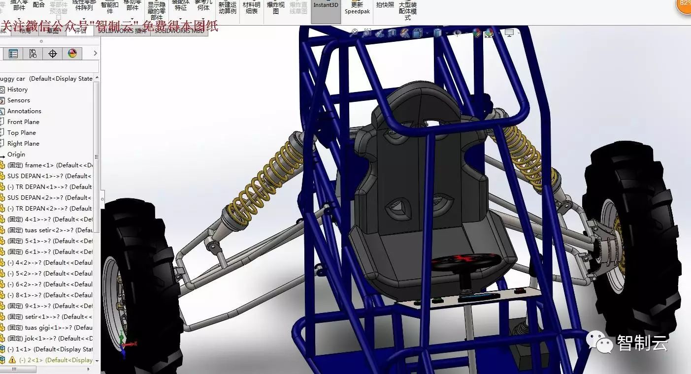Viewport: 691px width, 374px height.
Task: Expand more manager tabs with the arrow
Action: [x=95, y=53]
